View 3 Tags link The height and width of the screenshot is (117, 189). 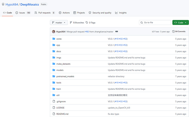point(90,23)
